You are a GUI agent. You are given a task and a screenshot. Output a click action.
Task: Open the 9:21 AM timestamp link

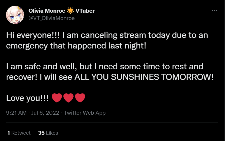(x=16, y=113)
